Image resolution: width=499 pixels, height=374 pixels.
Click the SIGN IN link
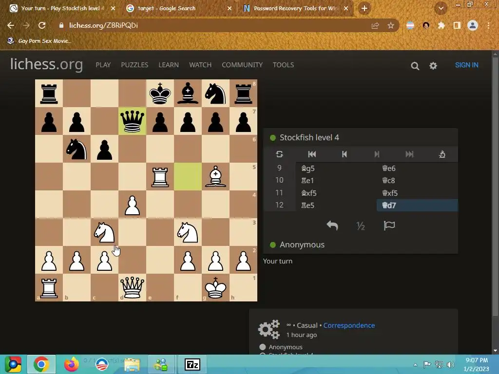pyautogui.click(x=466, y=65)
